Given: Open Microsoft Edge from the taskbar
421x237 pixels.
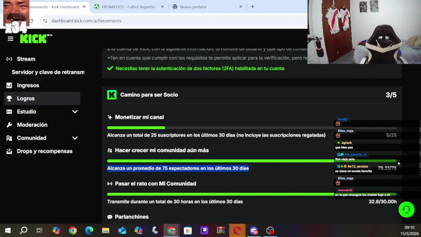Looking at the screenshot, I should (x=89, y=230).
